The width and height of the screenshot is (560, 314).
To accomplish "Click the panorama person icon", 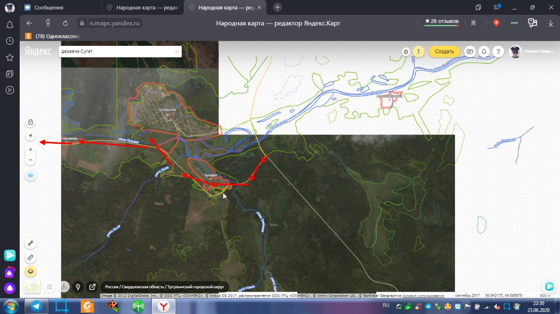I will point(64,287).
